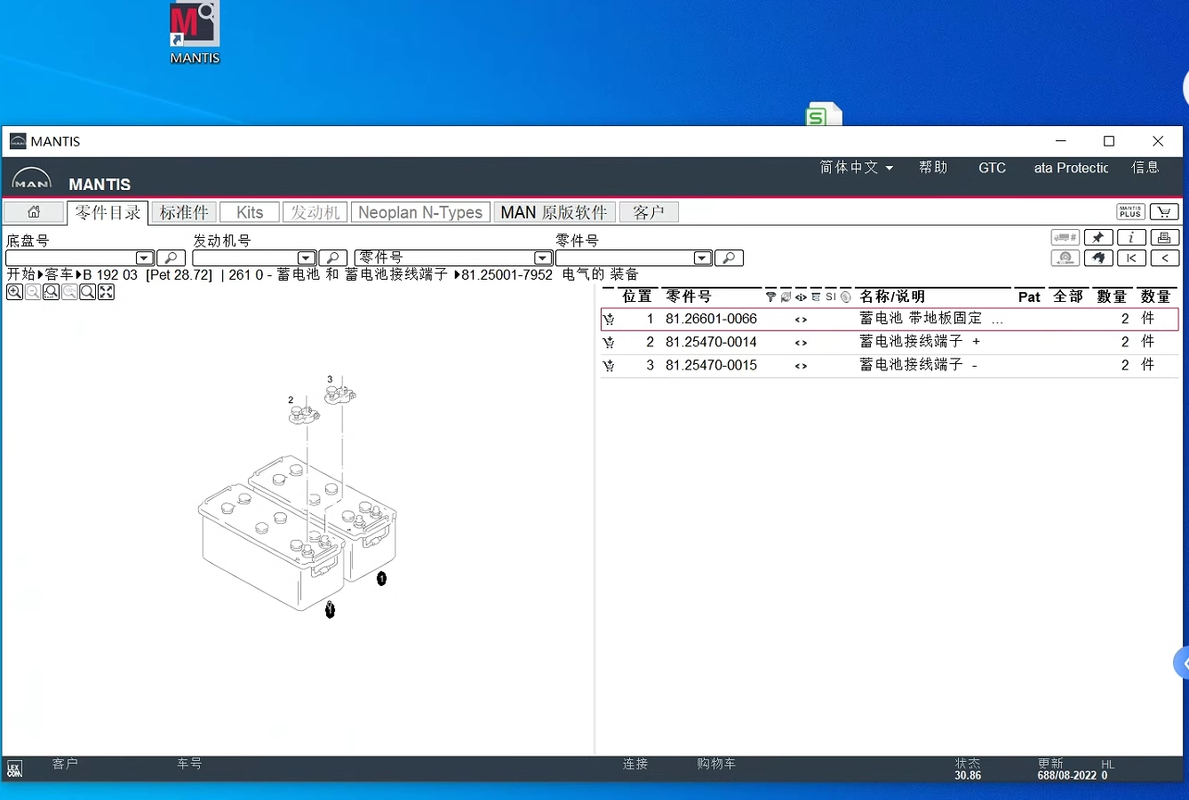Click the ata Protectic menu item
Image resolution: width=1189 pixels, height=800 pixels.
pyautogui.click(x=1071, y=168)
